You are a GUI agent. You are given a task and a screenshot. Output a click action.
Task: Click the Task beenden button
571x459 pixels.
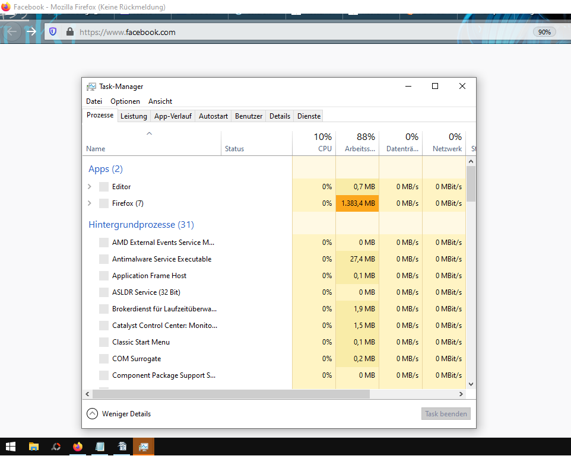pyautogui.click(x=446, y=414)
